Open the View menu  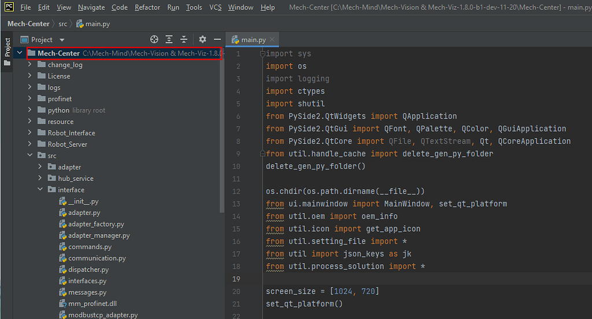tap(64, 7)
